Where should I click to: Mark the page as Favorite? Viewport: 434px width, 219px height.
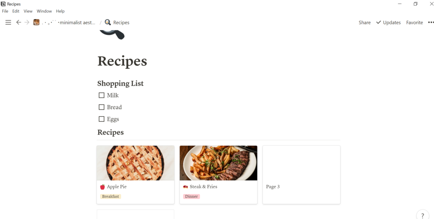pyautogui.click(x=414, y=23)
